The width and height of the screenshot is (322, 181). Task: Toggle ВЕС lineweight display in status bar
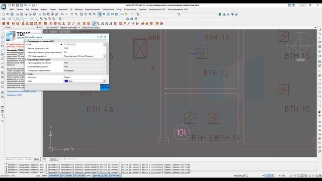pyautogui.click(x=106, y=175)
